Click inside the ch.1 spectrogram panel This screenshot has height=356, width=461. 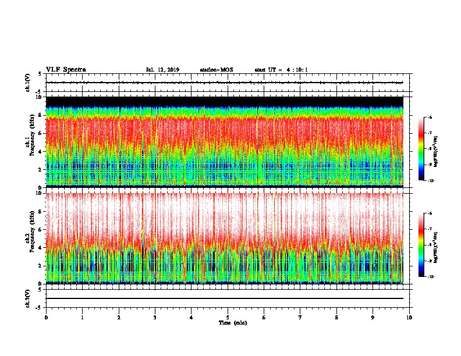click(224, 142)
